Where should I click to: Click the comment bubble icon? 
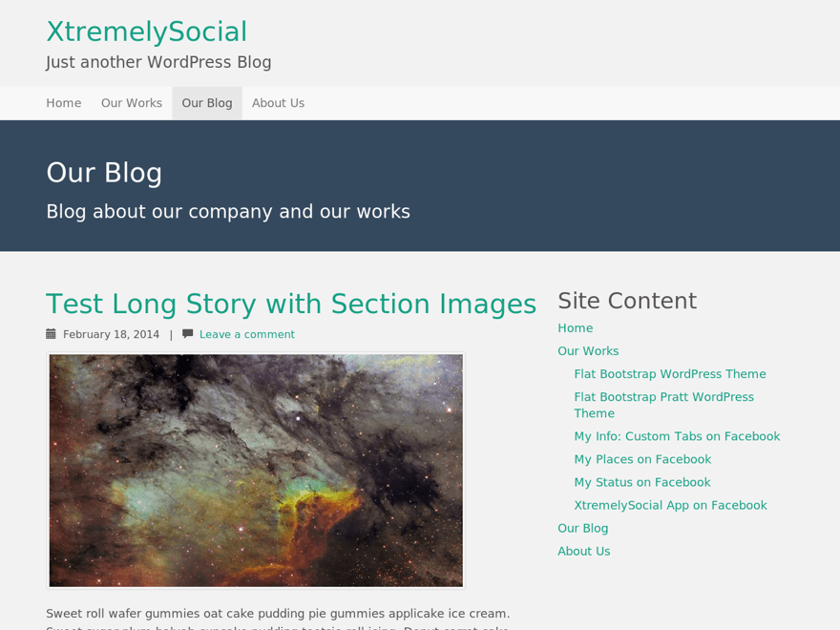click(x=187, y=334)
